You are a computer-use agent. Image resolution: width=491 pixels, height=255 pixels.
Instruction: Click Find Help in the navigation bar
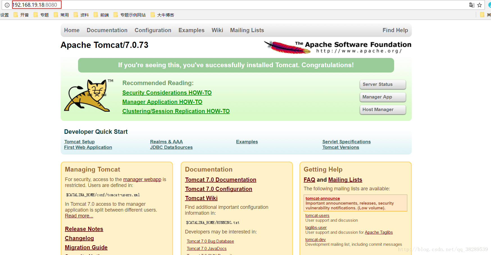pos(395,30)
